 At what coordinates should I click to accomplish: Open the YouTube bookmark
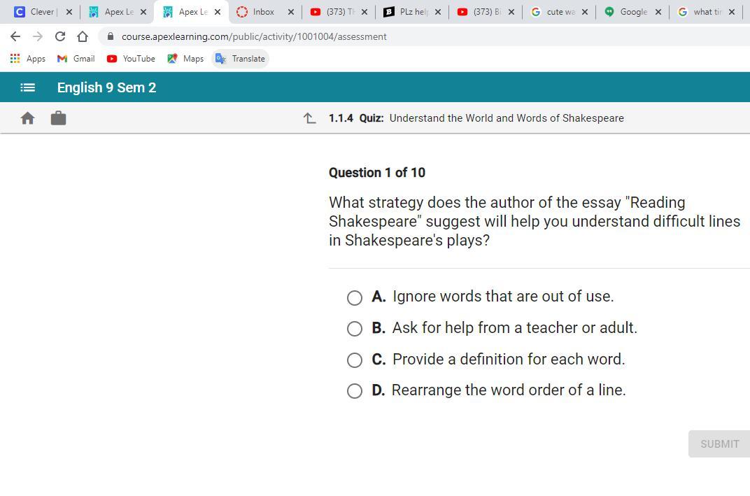(132, 59)
